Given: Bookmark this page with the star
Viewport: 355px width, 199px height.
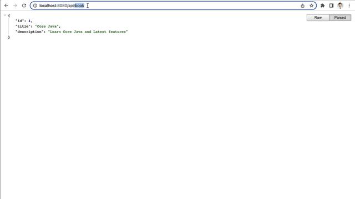Looking at the screenshot, I should pyautogui.click(x=312, y=6).
